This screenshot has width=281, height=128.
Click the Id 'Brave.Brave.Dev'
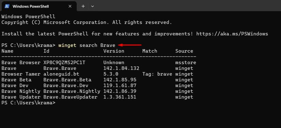(66, 85)
